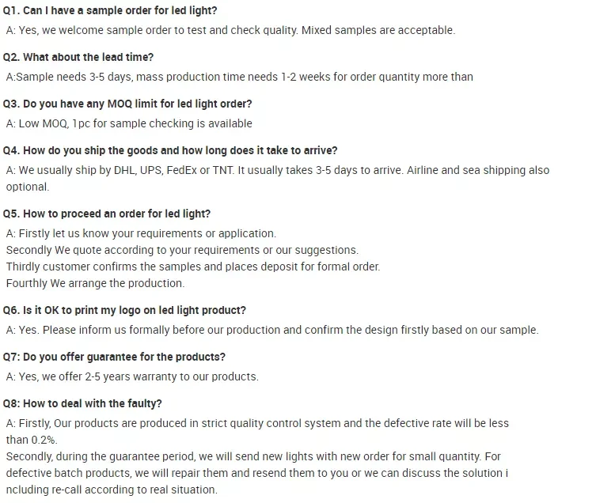
Task: Click the Q8 deal with the faulty question
Action: tap(82, 403)
